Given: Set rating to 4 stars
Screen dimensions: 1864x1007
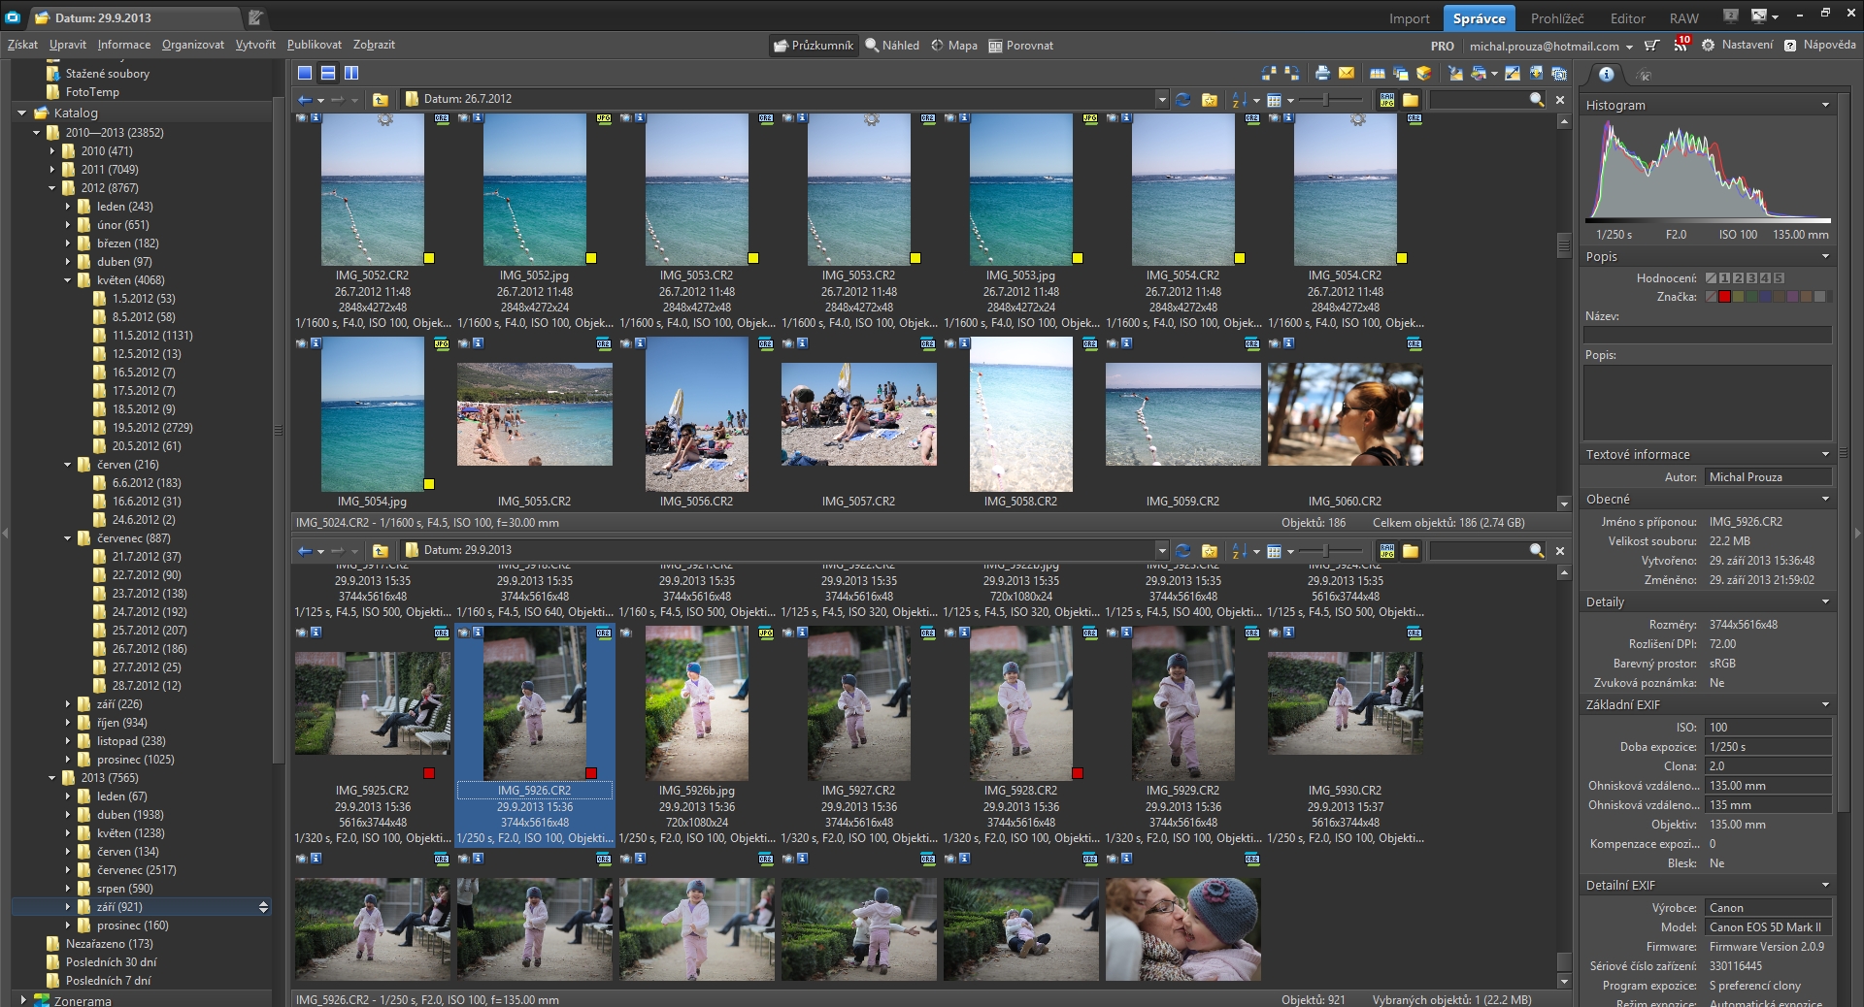Looking at the screenshot, I should click(1765, 277).
